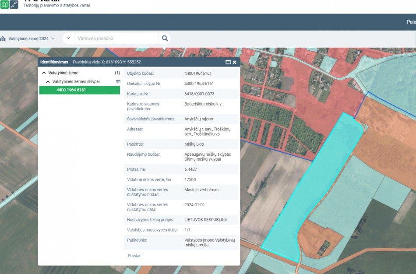Maximize the Identifikavimas panel
The height and width of the screenshot is (274, 416).
pyautogui.click(x=228, y=62)
